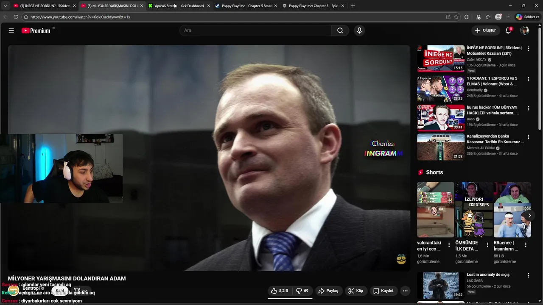Close the Kick Dashboard tab
This screenshot has width=543, height=305.
(208, 6)
